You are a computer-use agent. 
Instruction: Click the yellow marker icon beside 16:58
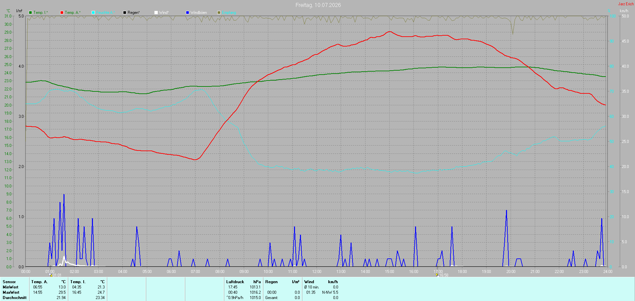(437, 275)
